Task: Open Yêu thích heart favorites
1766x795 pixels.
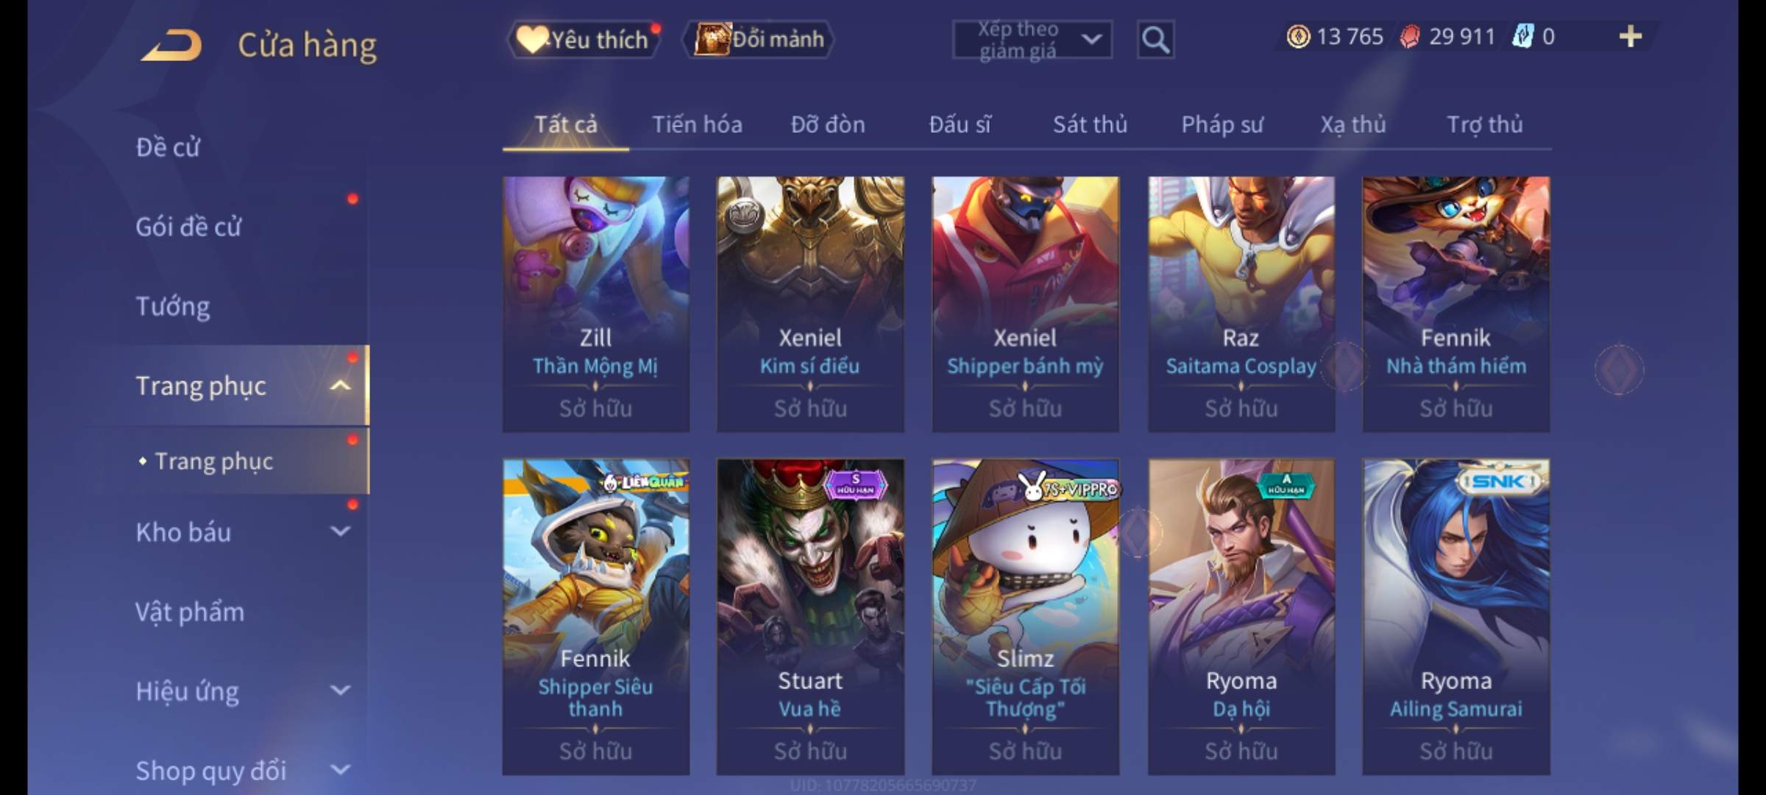Action: (x=585, y=40)
